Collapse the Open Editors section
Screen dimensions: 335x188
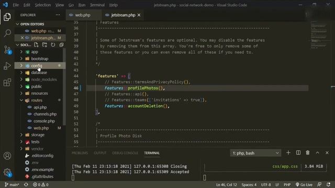pyautogui.click(x=17, y=24)
